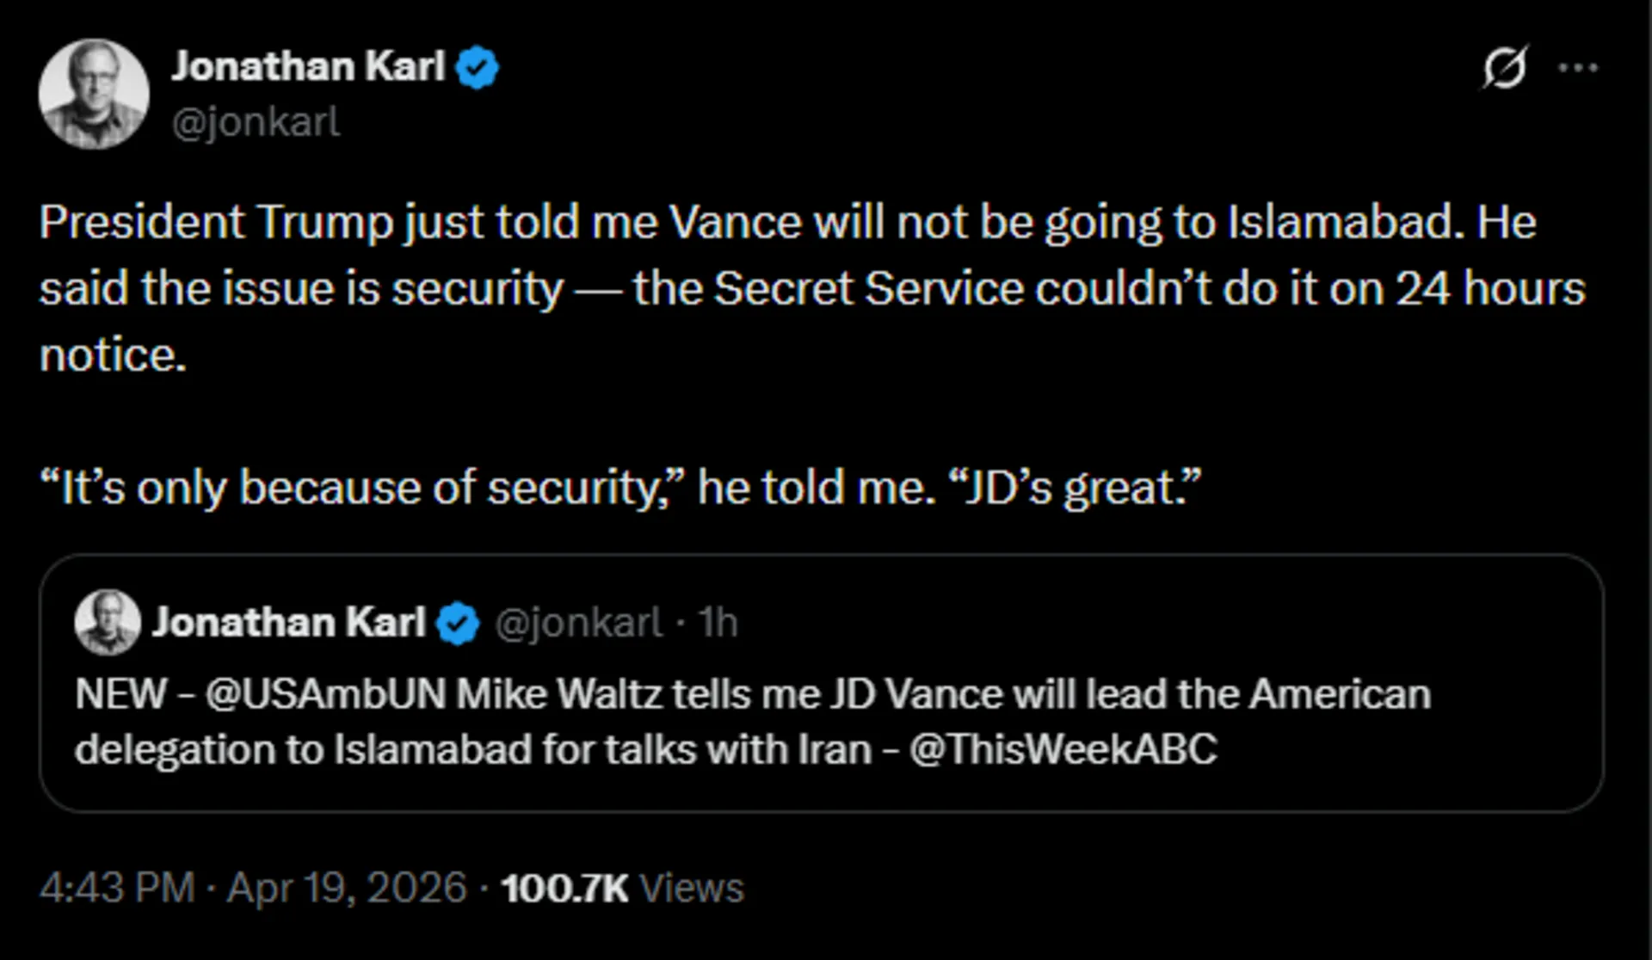This screenshot has height=960, width=1652.
Task: Click the blue verified badge beside the author name
Action: 478,68
